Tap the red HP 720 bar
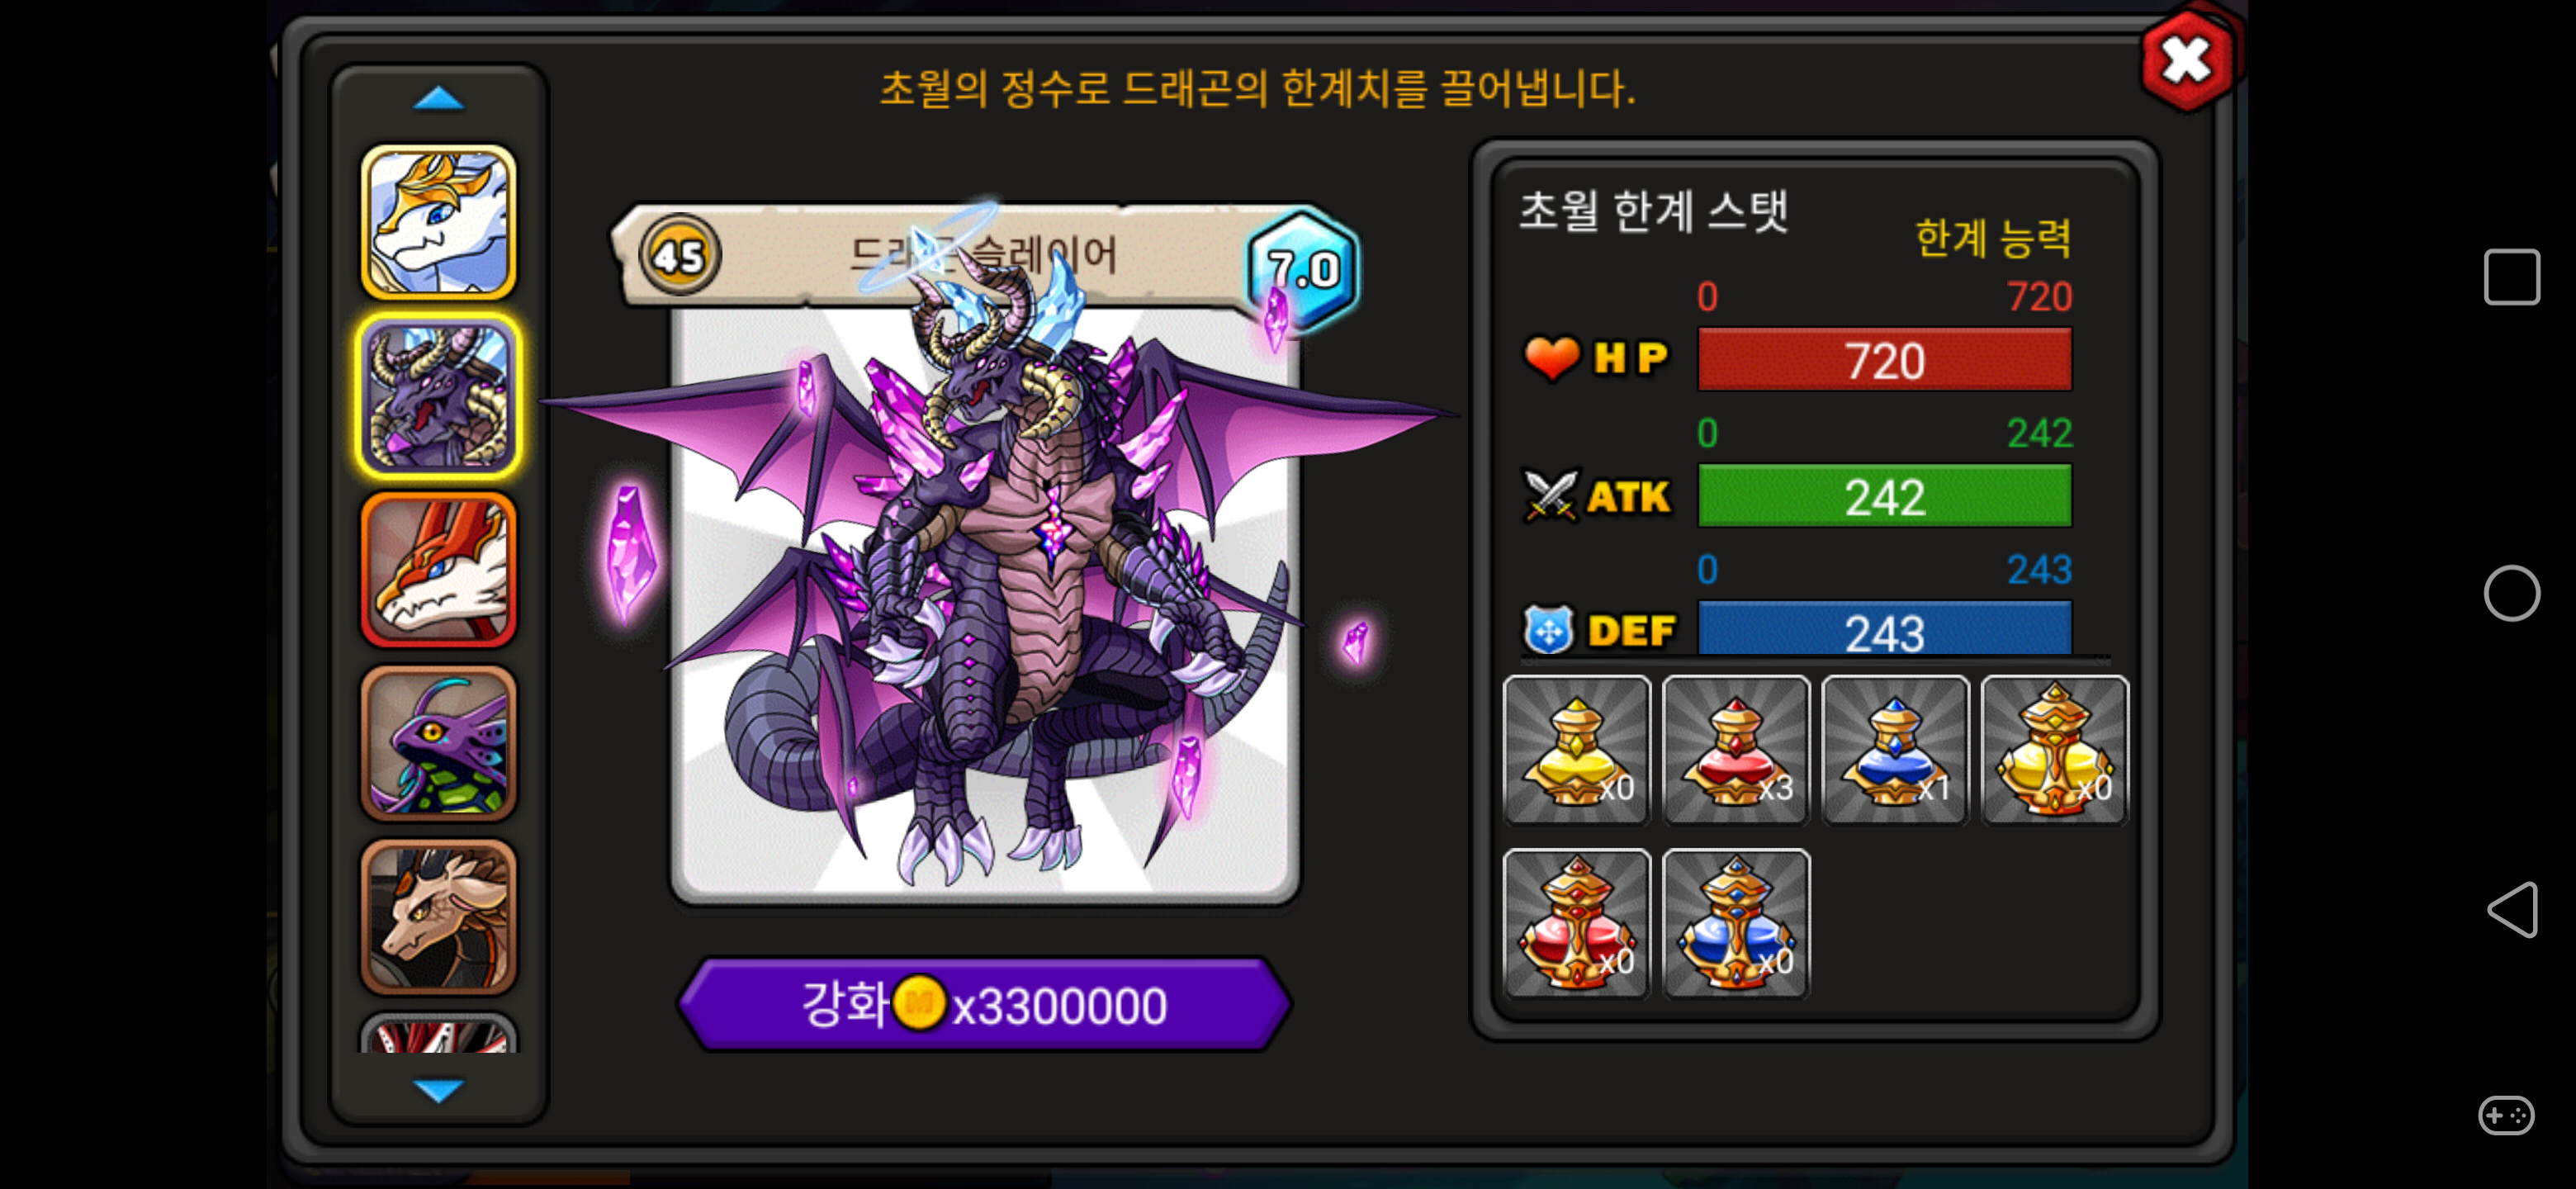Screen dimensions: 2576x1189 click(1884, 360)
